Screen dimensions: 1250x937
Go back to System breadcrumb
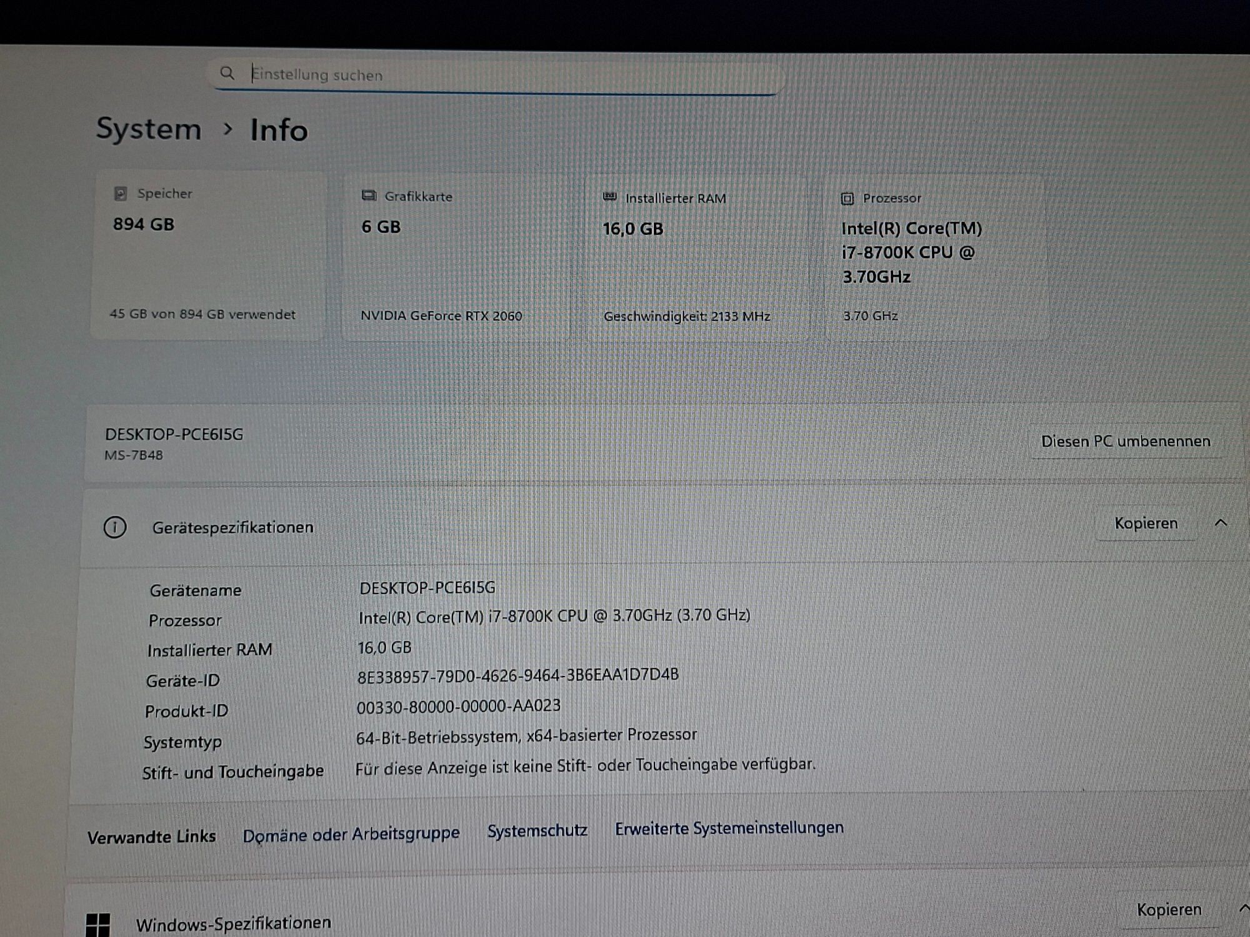pyautogui.click(x=149, y=129)
